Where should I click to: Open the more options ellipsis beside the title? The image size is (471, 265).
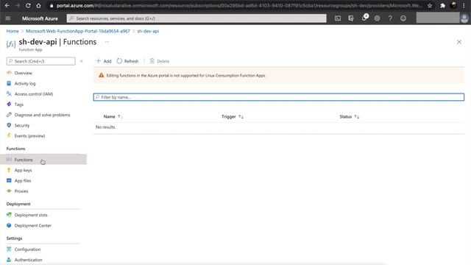coord(107,42)
